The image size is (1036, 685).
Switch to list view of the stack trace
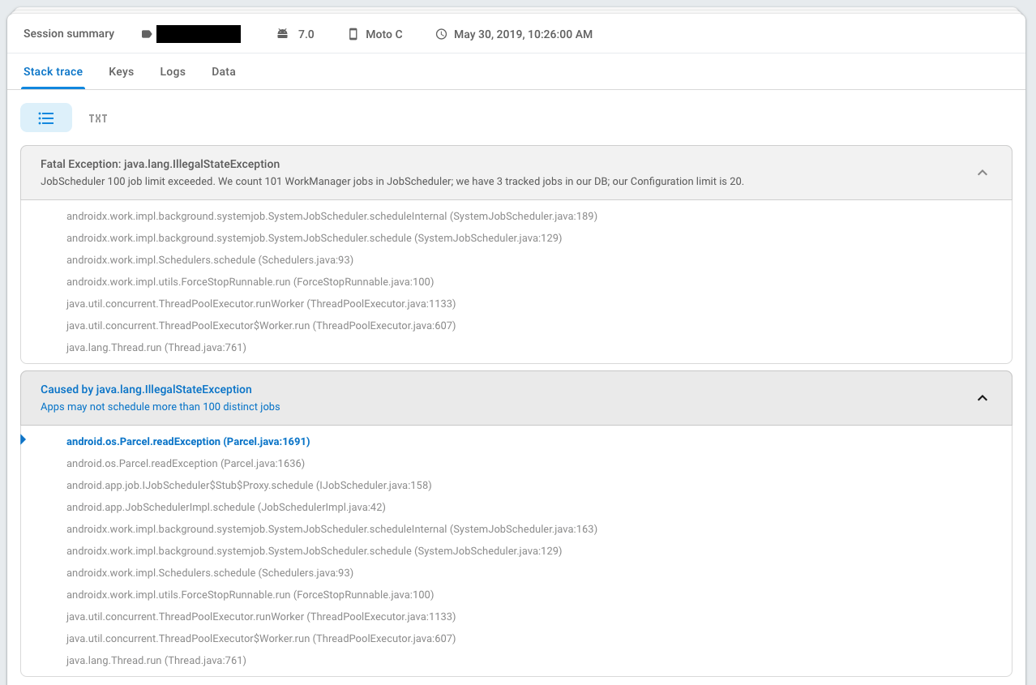pos(46,118)
